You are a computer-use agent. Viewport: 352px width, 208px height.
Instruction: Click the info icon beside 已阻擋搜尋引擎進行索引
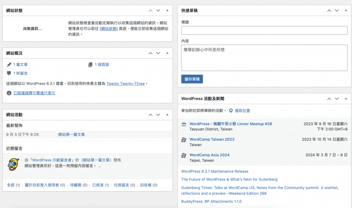pos(9,93)
